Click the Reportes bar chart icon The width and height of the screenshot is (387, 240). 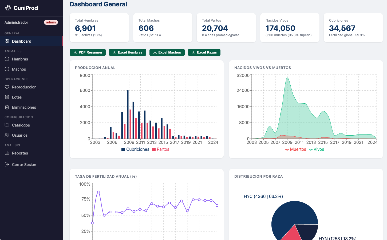[x=7, y=153]
